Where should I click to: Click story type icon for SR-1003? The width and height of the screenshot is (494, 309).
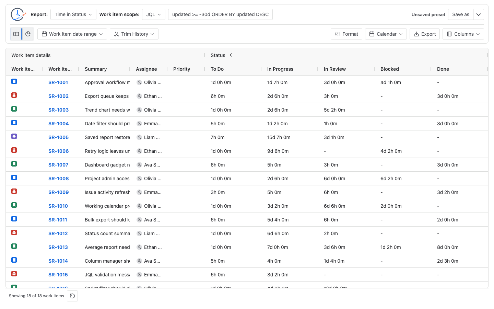[14, 109]
